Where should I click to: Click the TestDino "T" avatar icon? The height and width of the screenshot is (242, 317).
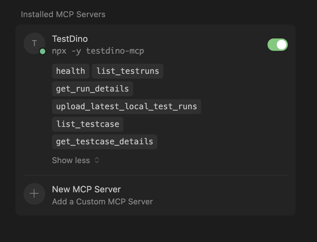click(x=34, y=43)
